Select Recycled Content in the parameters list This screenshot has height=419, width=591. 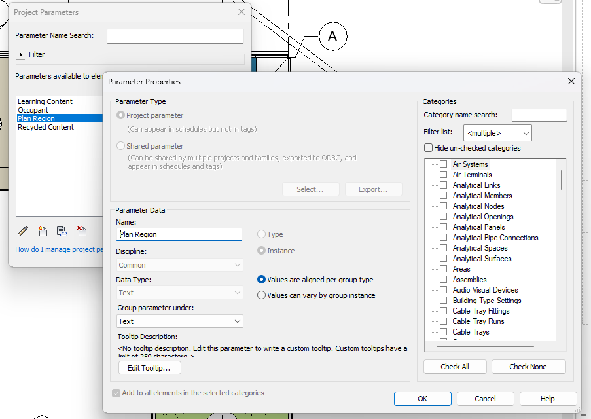coord(45,127)
